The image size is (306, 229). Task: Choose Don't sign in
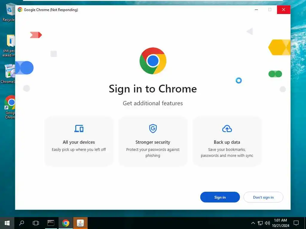click(x=263, y=197)
